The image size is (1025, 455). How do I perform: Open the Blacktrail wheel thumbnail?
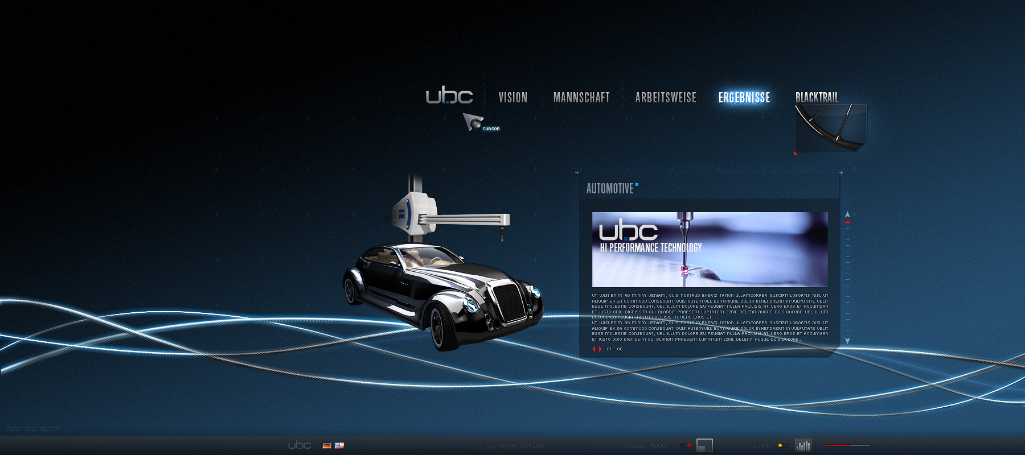click(x=830, y=127)
